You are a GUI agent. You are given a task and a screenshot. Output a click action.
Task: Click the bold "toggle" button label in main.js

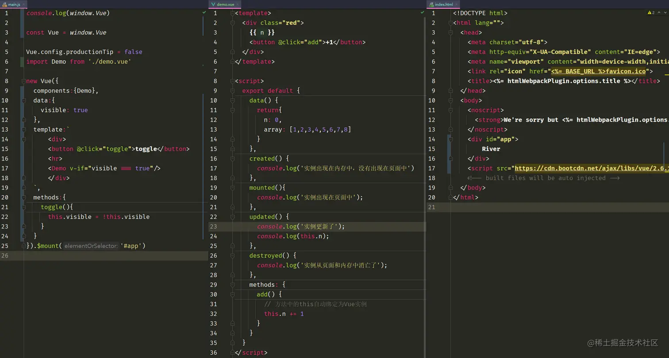146,149
